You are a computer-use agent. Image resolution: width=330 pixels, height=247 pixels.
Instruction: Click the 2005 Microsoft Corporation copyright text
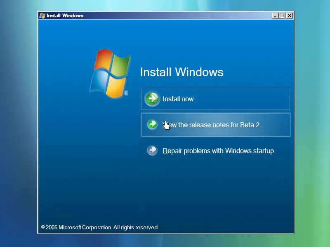[100, 228]
